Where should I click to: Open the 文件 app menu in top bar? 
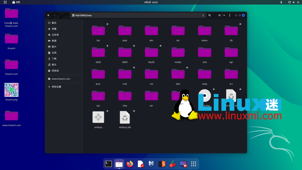tap(16, 2)
